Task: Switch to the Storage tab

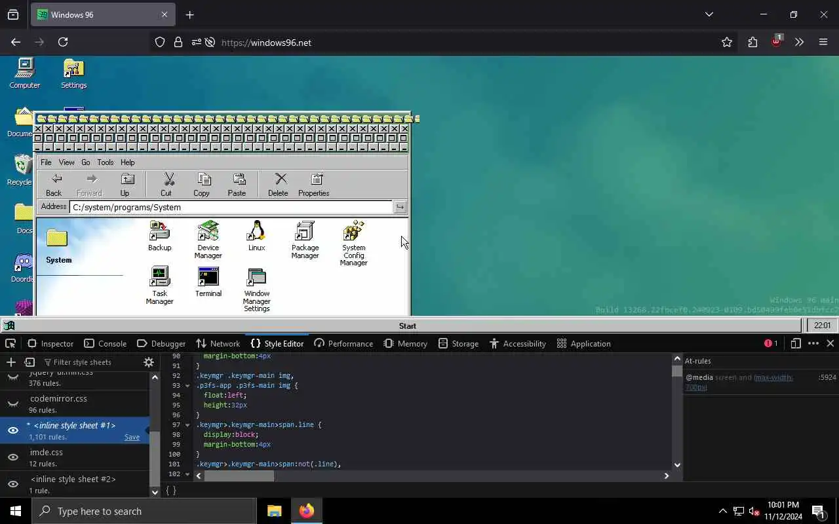Action: [459, 343]
